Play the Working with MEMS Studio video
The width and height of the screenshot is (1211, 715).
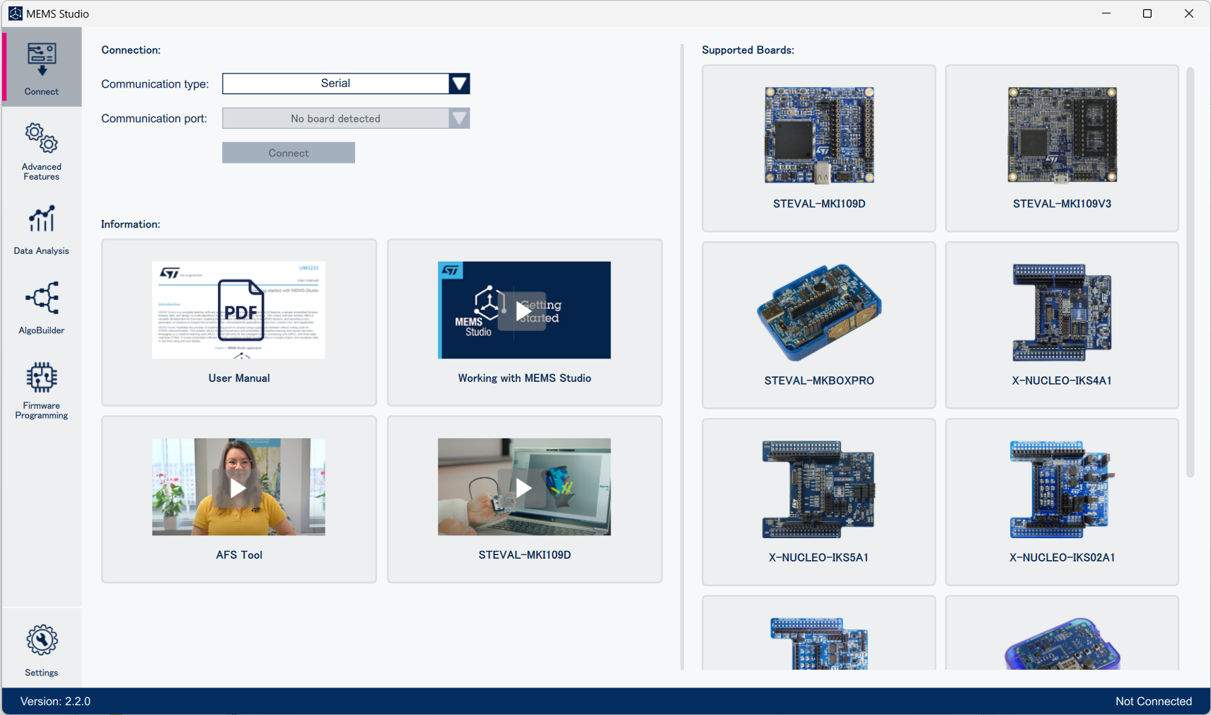coord(523,310)
